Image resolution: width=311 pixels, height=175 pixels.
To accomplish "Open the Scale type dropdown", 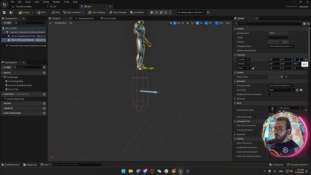I will click(x=243, y=68).
